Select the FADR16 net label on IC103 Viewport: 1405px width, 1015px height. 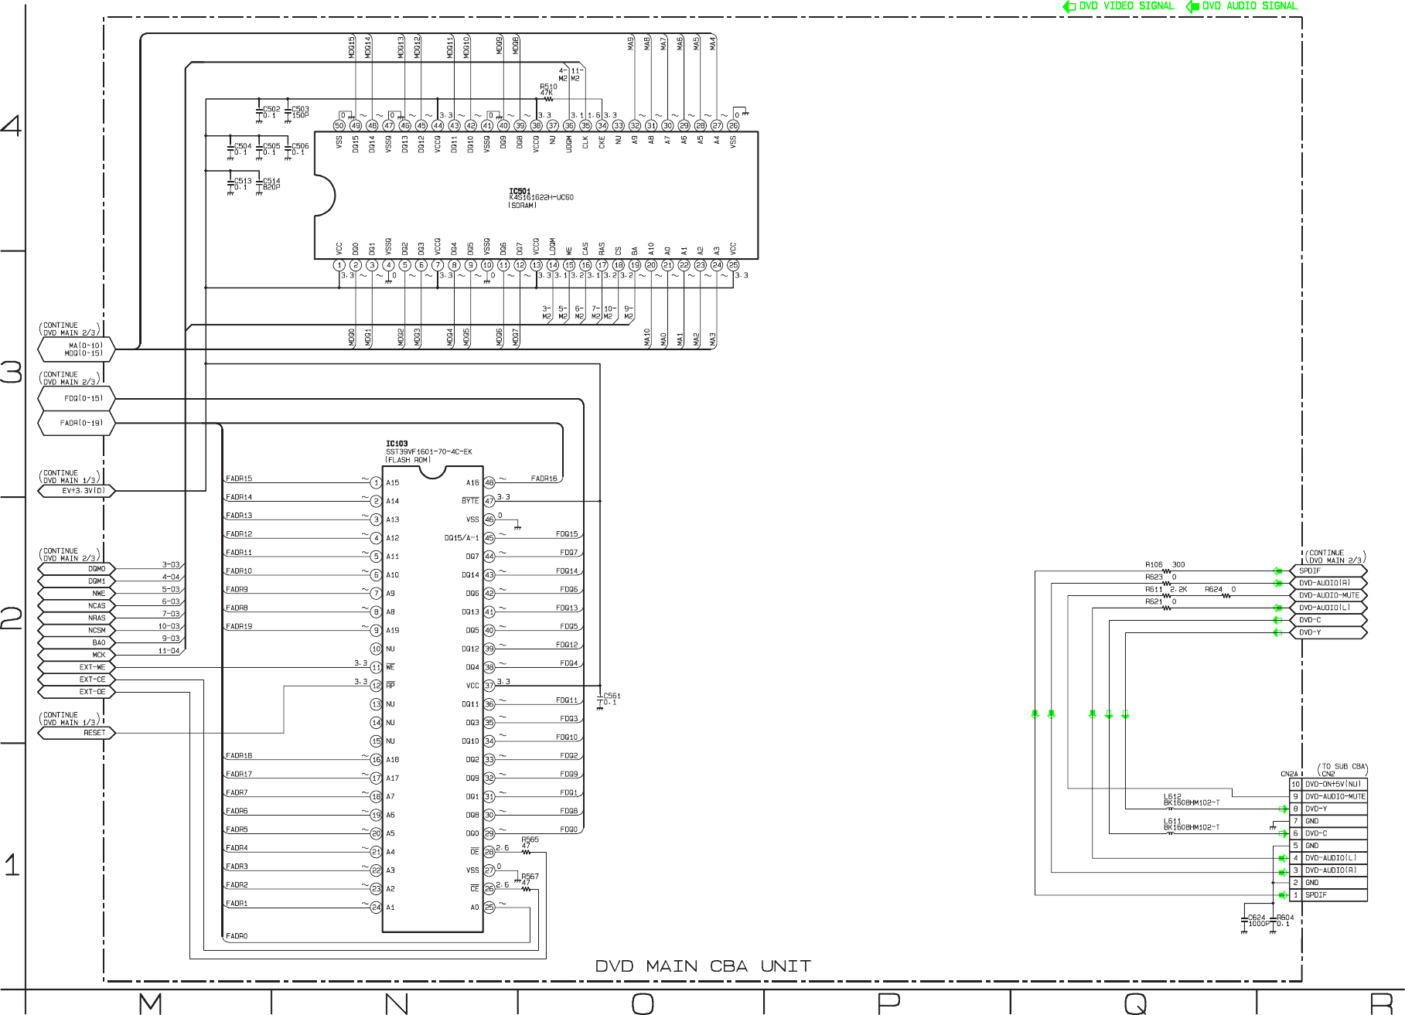coord(544,479)
